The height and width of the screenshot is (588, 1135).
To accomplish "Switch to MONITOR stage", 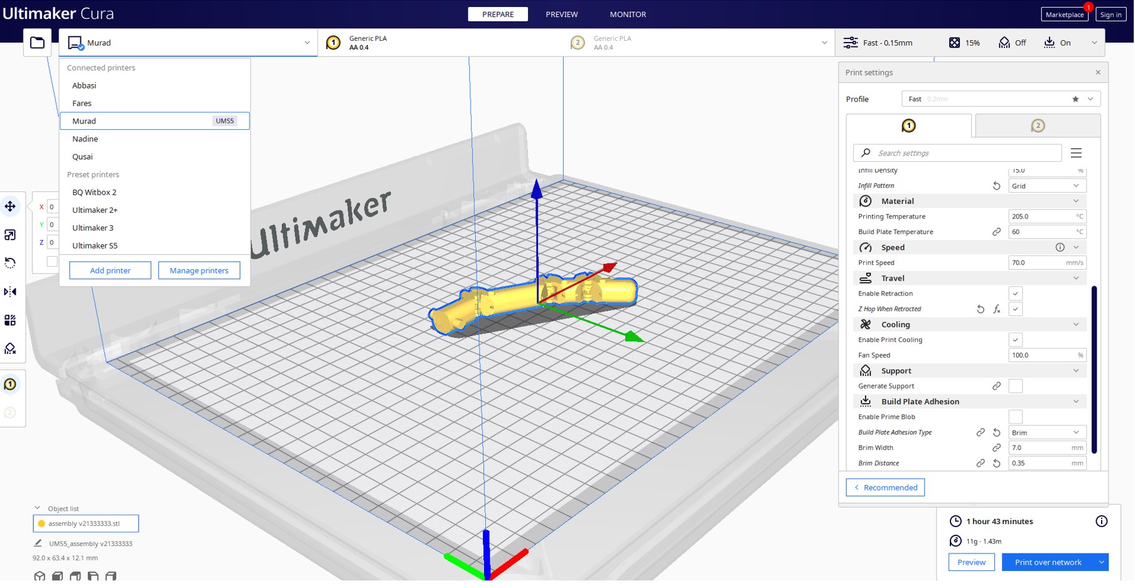I will tap(628, 14).
